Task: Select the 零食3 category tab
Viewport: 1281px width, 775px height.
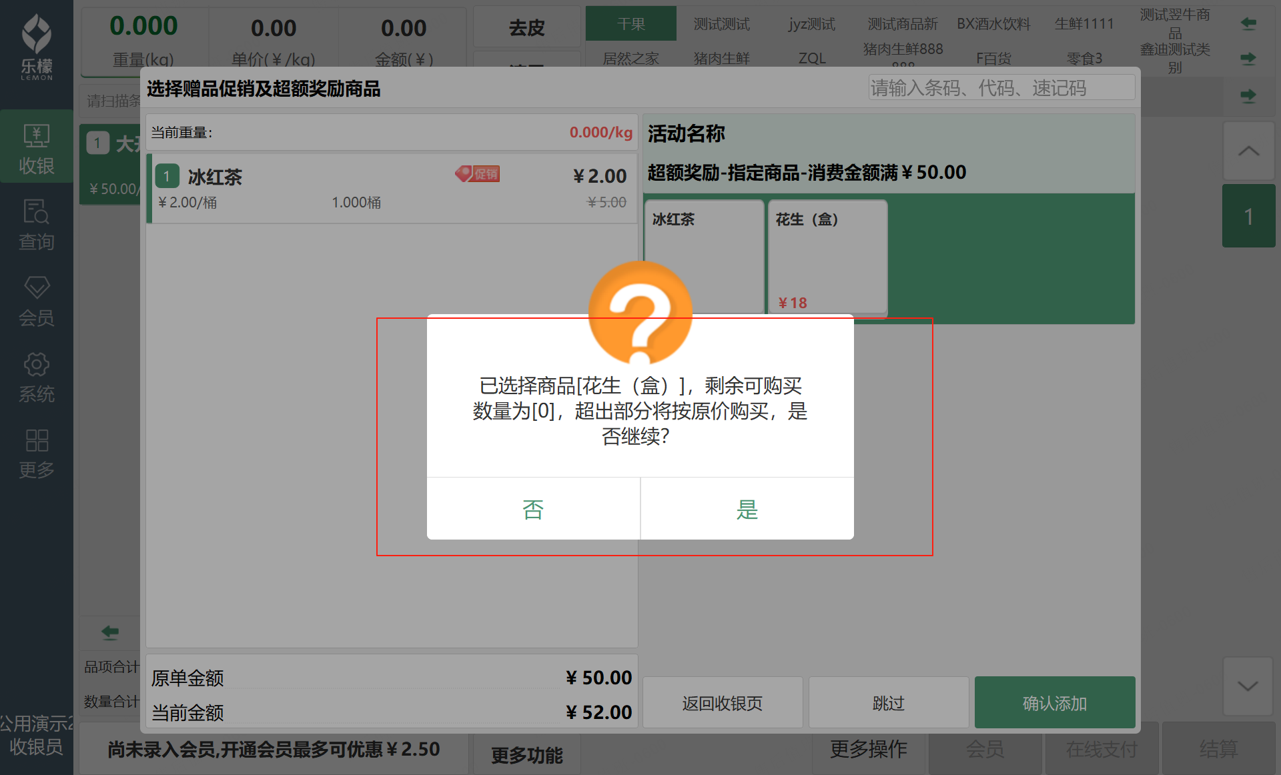Action: pyautogui.click(x=1084, y=58)
